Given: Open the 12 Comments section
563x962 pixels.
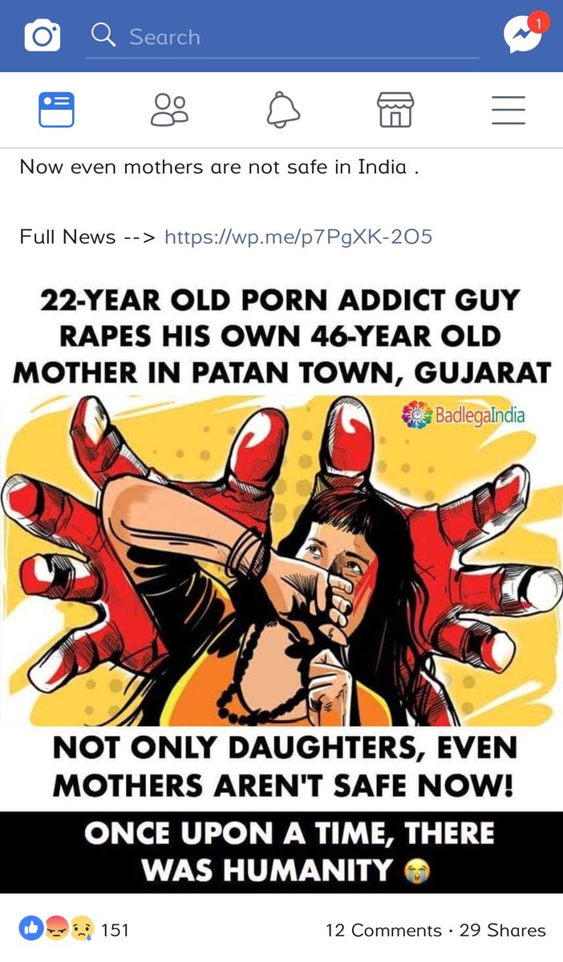Looking at the screenshot, I should (x=383, y=930).
